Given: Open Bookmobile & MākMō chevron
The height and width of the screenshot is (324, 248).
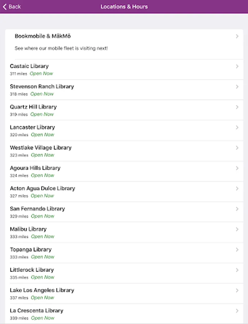Looking at the screenshot, I should 237,36.
